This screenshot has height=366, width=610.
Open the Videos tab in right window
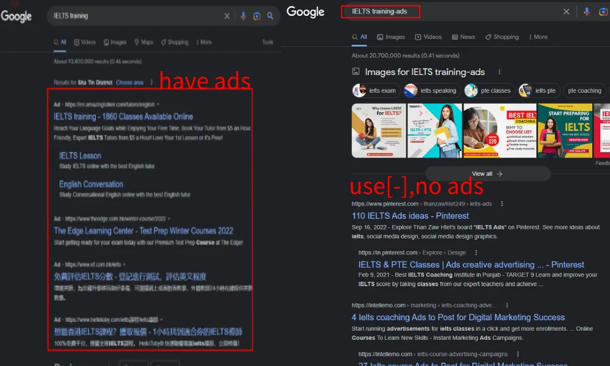[428, 37]
